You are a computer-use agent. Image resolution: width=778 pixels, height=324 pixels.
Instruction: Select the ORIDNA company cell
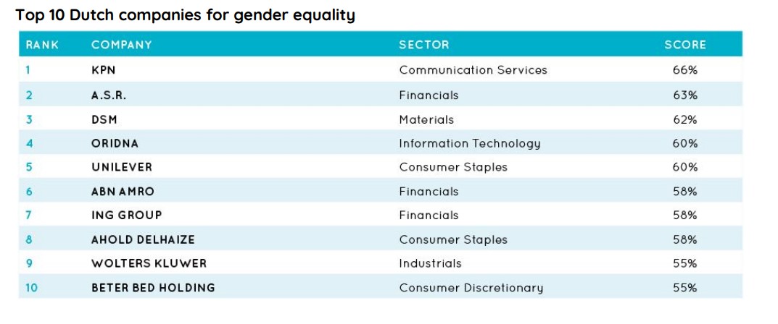tap(114, 143)
